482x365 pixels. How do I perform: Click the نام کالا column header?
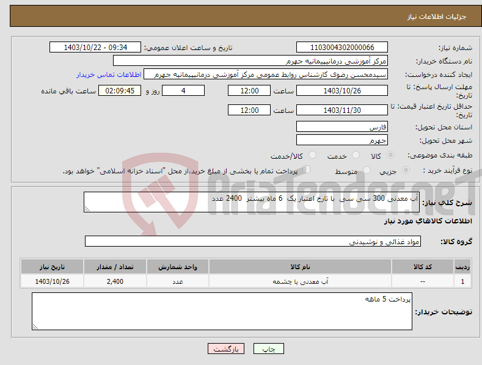[x=300, y=267]
